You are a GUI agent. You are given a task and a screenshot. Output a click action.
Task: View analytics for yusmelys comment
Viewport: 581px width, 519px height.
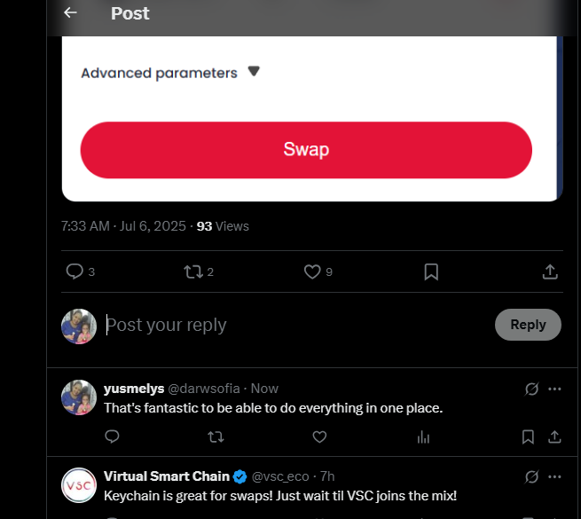423,437
